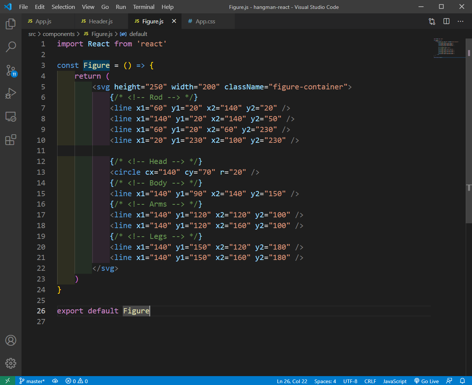Click the return keyword on line 4
This screenshot has width=472, height=385.
tap(88, 76)
